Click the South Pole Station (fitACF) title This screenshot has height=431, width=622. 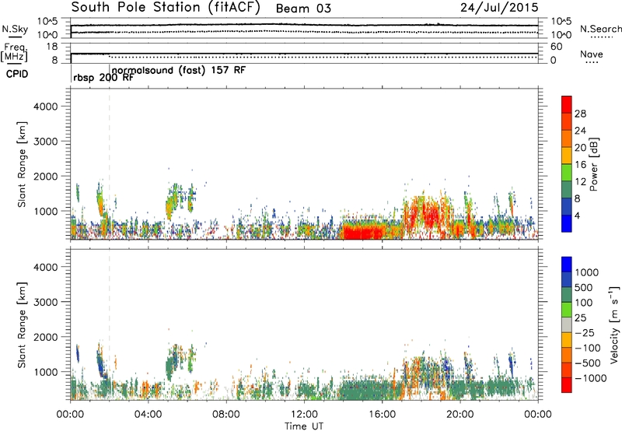pyautogui.click(x=166, y=8)
